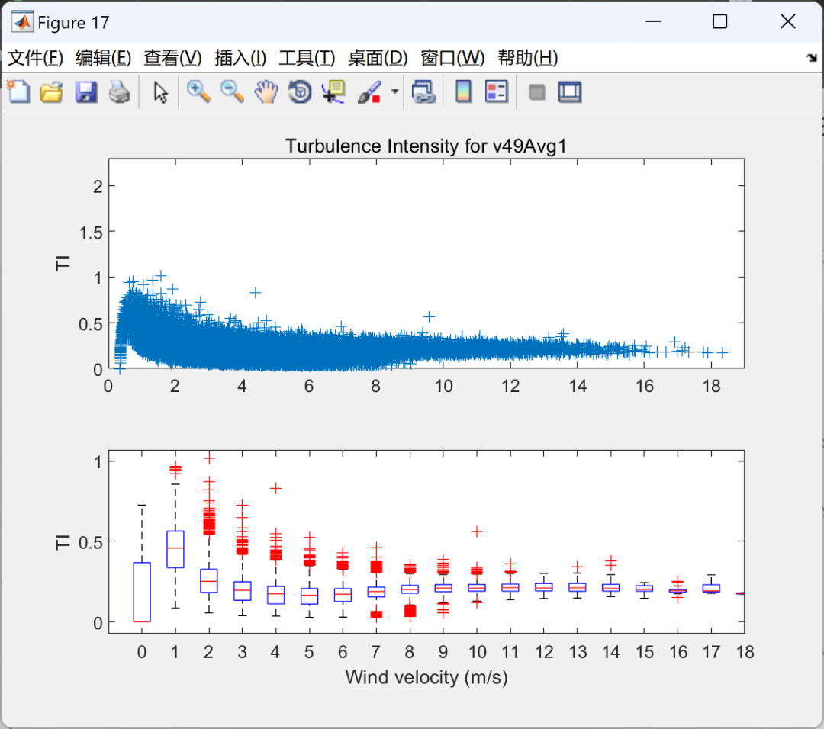Viewport: 824px width, 729px height.
Task: Click the TI label of the box plot
Action: (63, 542)
